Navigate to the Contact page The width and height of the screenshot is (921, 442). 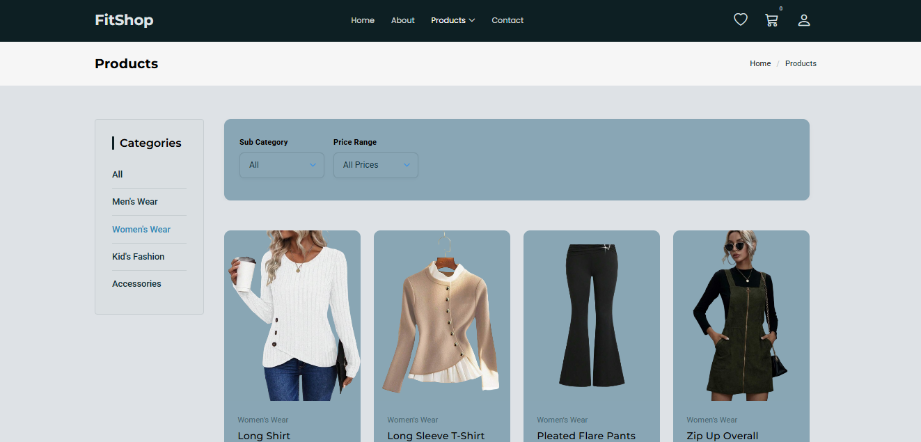click(507, 20)
